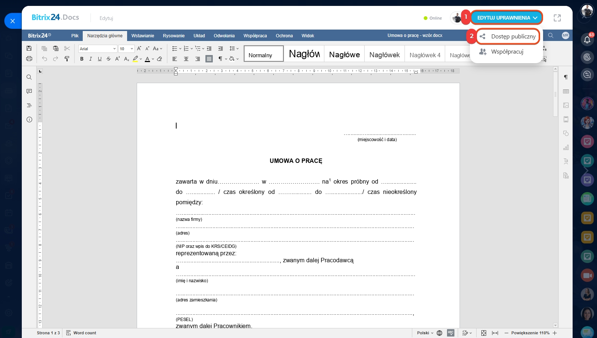Open the Find magnifier in left sidebar

coord(29,77)
